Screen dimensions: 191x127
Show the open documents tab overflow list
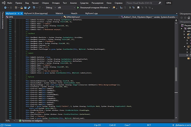[177, 14]
